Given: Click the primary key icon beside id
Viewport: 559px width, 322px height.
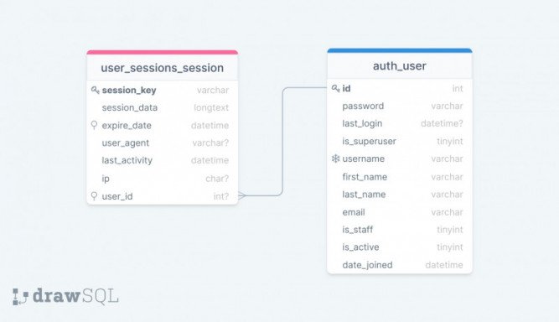Looking at the screenshot, I should click(x=335, y=88).
